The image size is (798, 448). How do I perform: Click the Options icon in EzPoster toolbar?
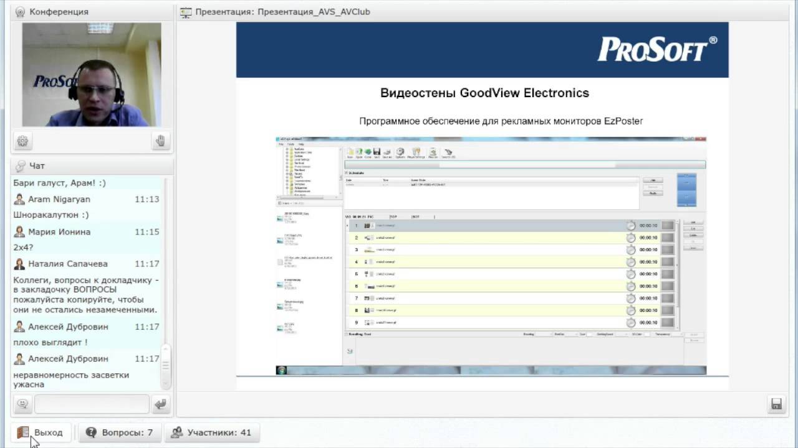coord(400,152)
